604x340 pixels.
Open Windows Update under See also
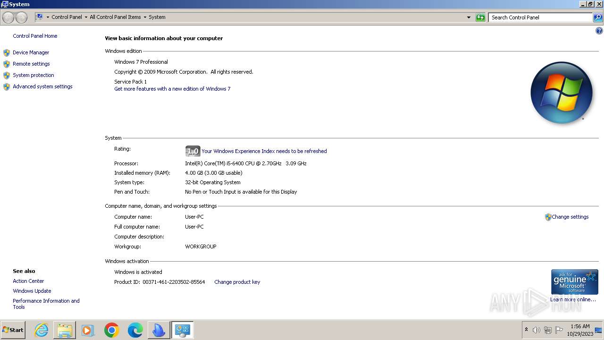pos(32,291)
